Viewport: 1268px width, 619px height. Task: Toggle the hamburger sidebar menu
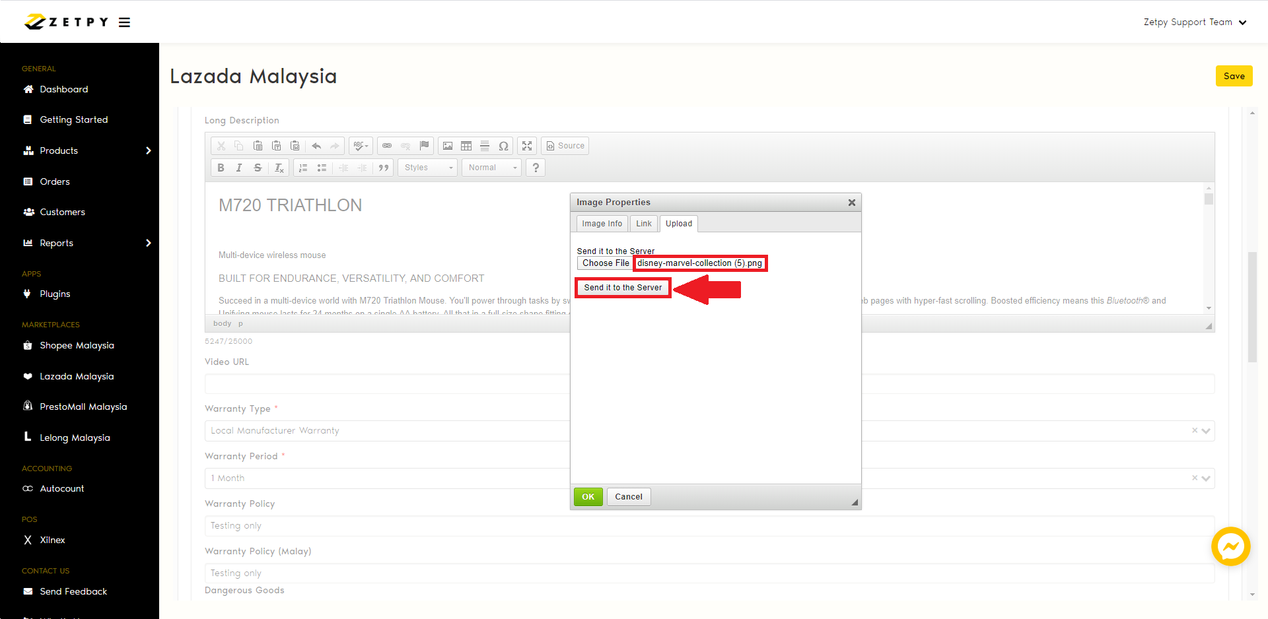124,22
